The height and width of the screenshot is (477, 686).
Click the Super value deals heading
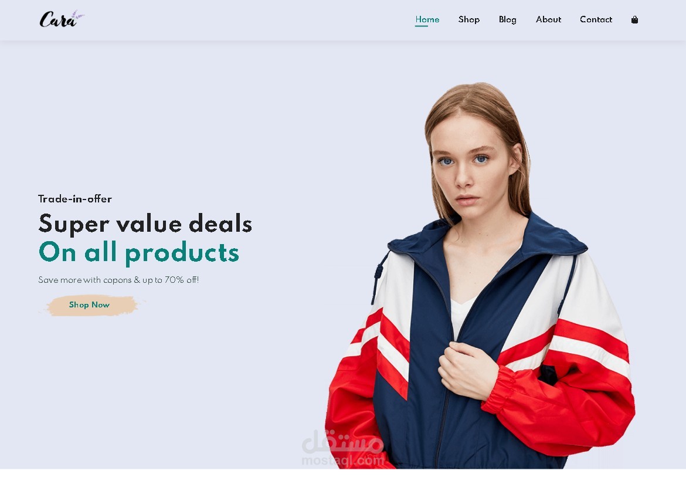coord(145,224)
